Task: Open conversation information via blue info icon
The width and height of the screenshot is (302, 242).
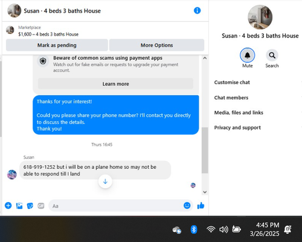Action: pos(197,10)
